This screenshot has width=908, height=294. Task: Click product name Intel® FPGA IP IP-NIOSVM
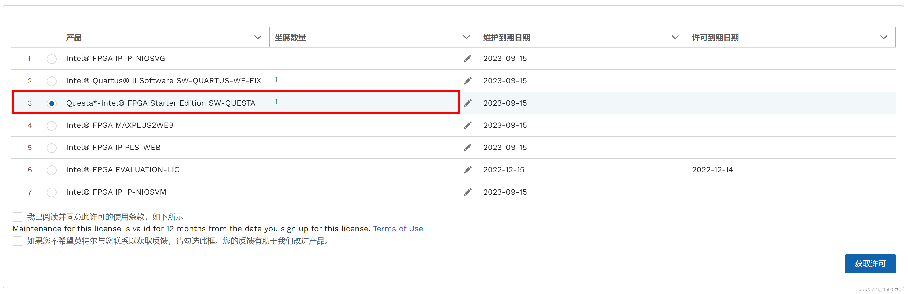[x=116, y=192]
